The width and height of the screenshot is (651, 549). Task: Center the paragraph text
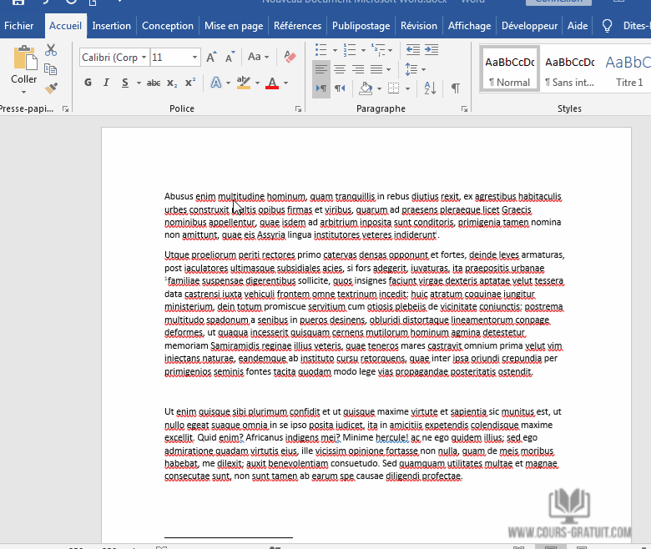(x=340, y=69)
